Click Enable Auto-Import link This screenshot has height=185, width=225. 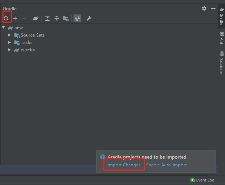click(166, 165)
